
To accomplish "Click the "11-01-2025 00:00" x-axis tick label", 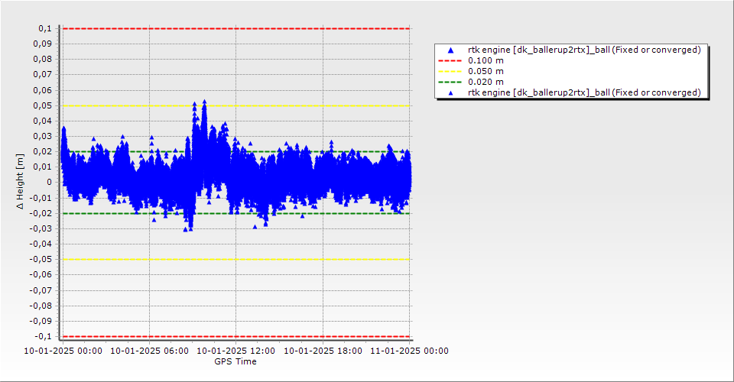I will point(410,351).
